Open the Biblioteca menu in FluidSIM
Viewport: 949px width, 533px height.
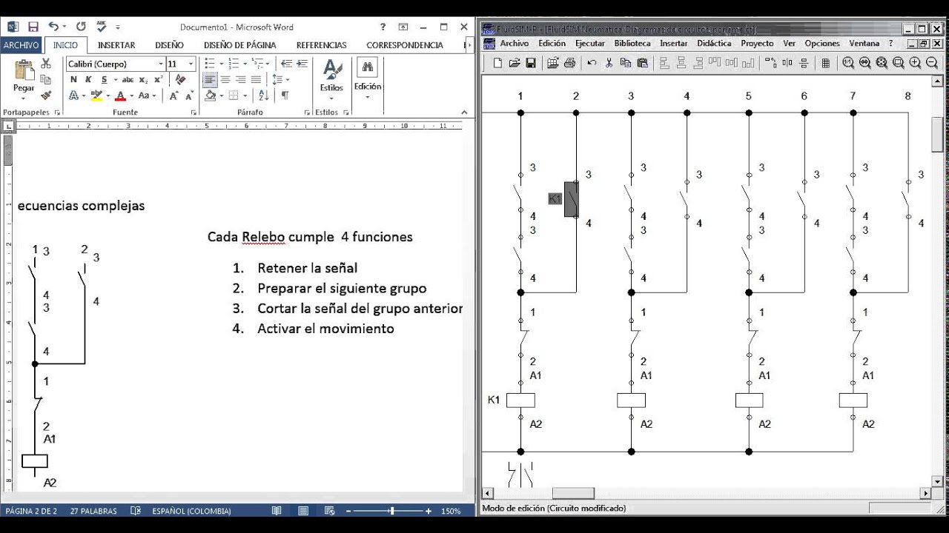[632, 44]
